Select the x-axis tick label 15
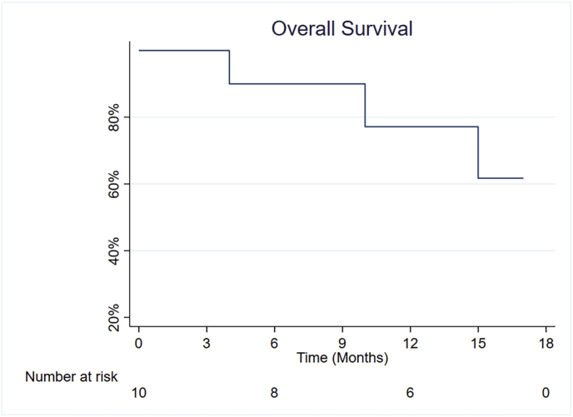Screen dimensions: 573x417 pyautogui.click(x=478, y=343)
